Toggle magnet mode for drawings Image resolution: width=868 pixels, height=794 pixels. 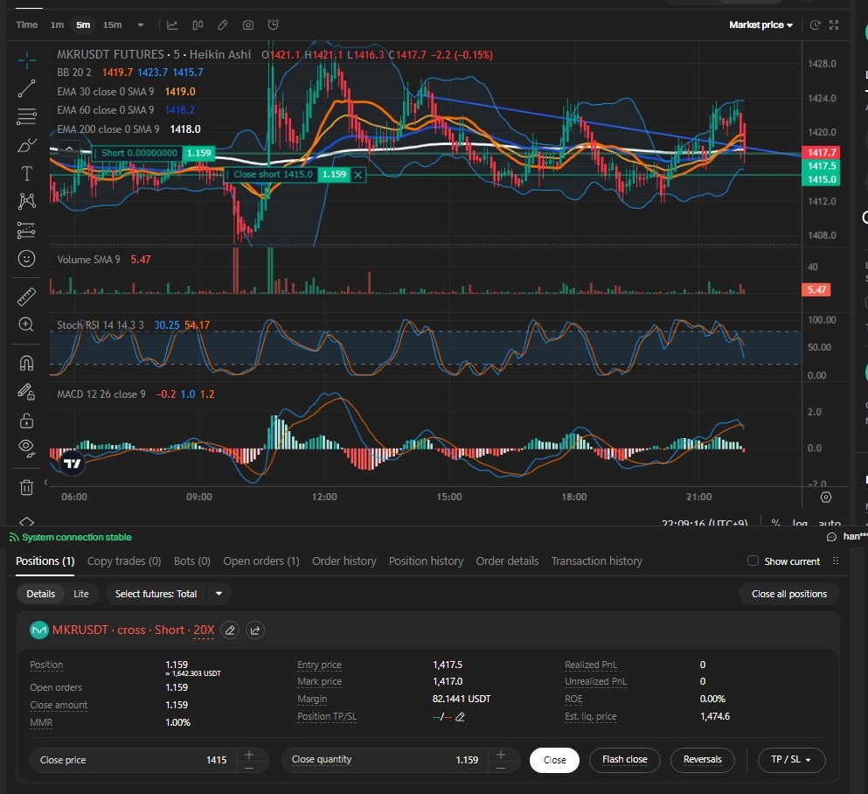pyautogui.click(x=26, y=363)
